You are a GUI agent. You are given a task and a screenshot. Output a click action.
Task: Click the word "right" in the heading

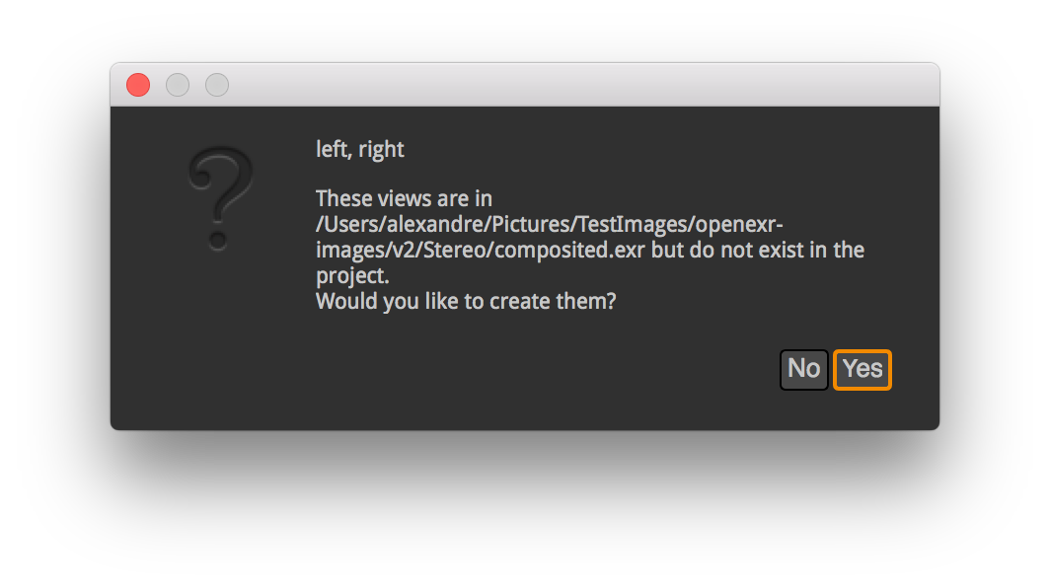tap(381, 150)
